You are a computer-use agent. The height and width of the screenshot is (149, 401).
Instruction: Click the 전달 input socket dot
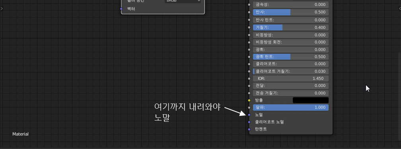coord(249,86)
